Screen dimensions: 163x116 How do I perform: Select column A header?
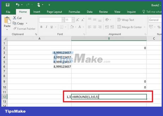coord(39,39)
